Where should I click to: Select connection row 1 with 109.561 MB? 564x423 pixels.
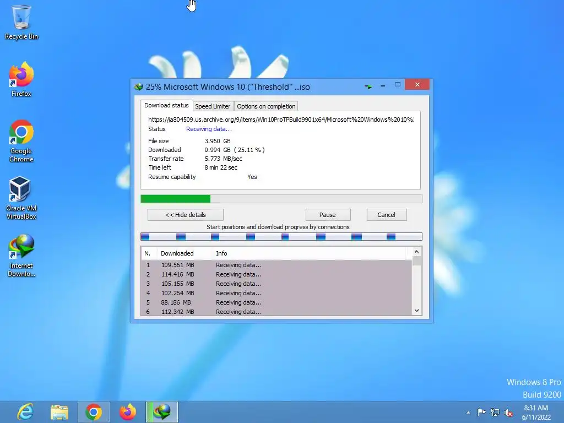pyautogui.click(x=276, y=265)
